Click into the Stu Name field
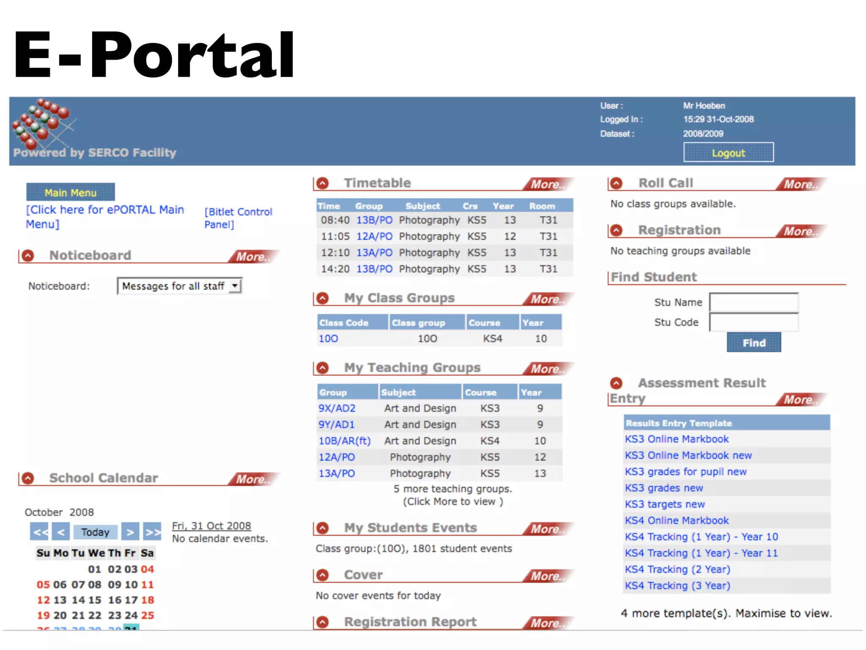The height and width of the screenshot is (650, 866). 754,303
